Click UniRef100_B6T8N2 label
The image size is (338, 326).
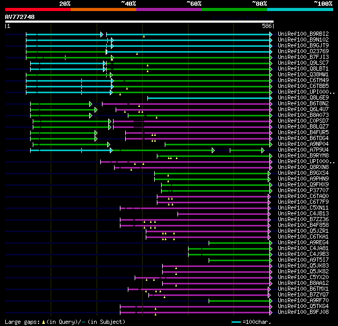pyautogui.click(x=303, y=104)
